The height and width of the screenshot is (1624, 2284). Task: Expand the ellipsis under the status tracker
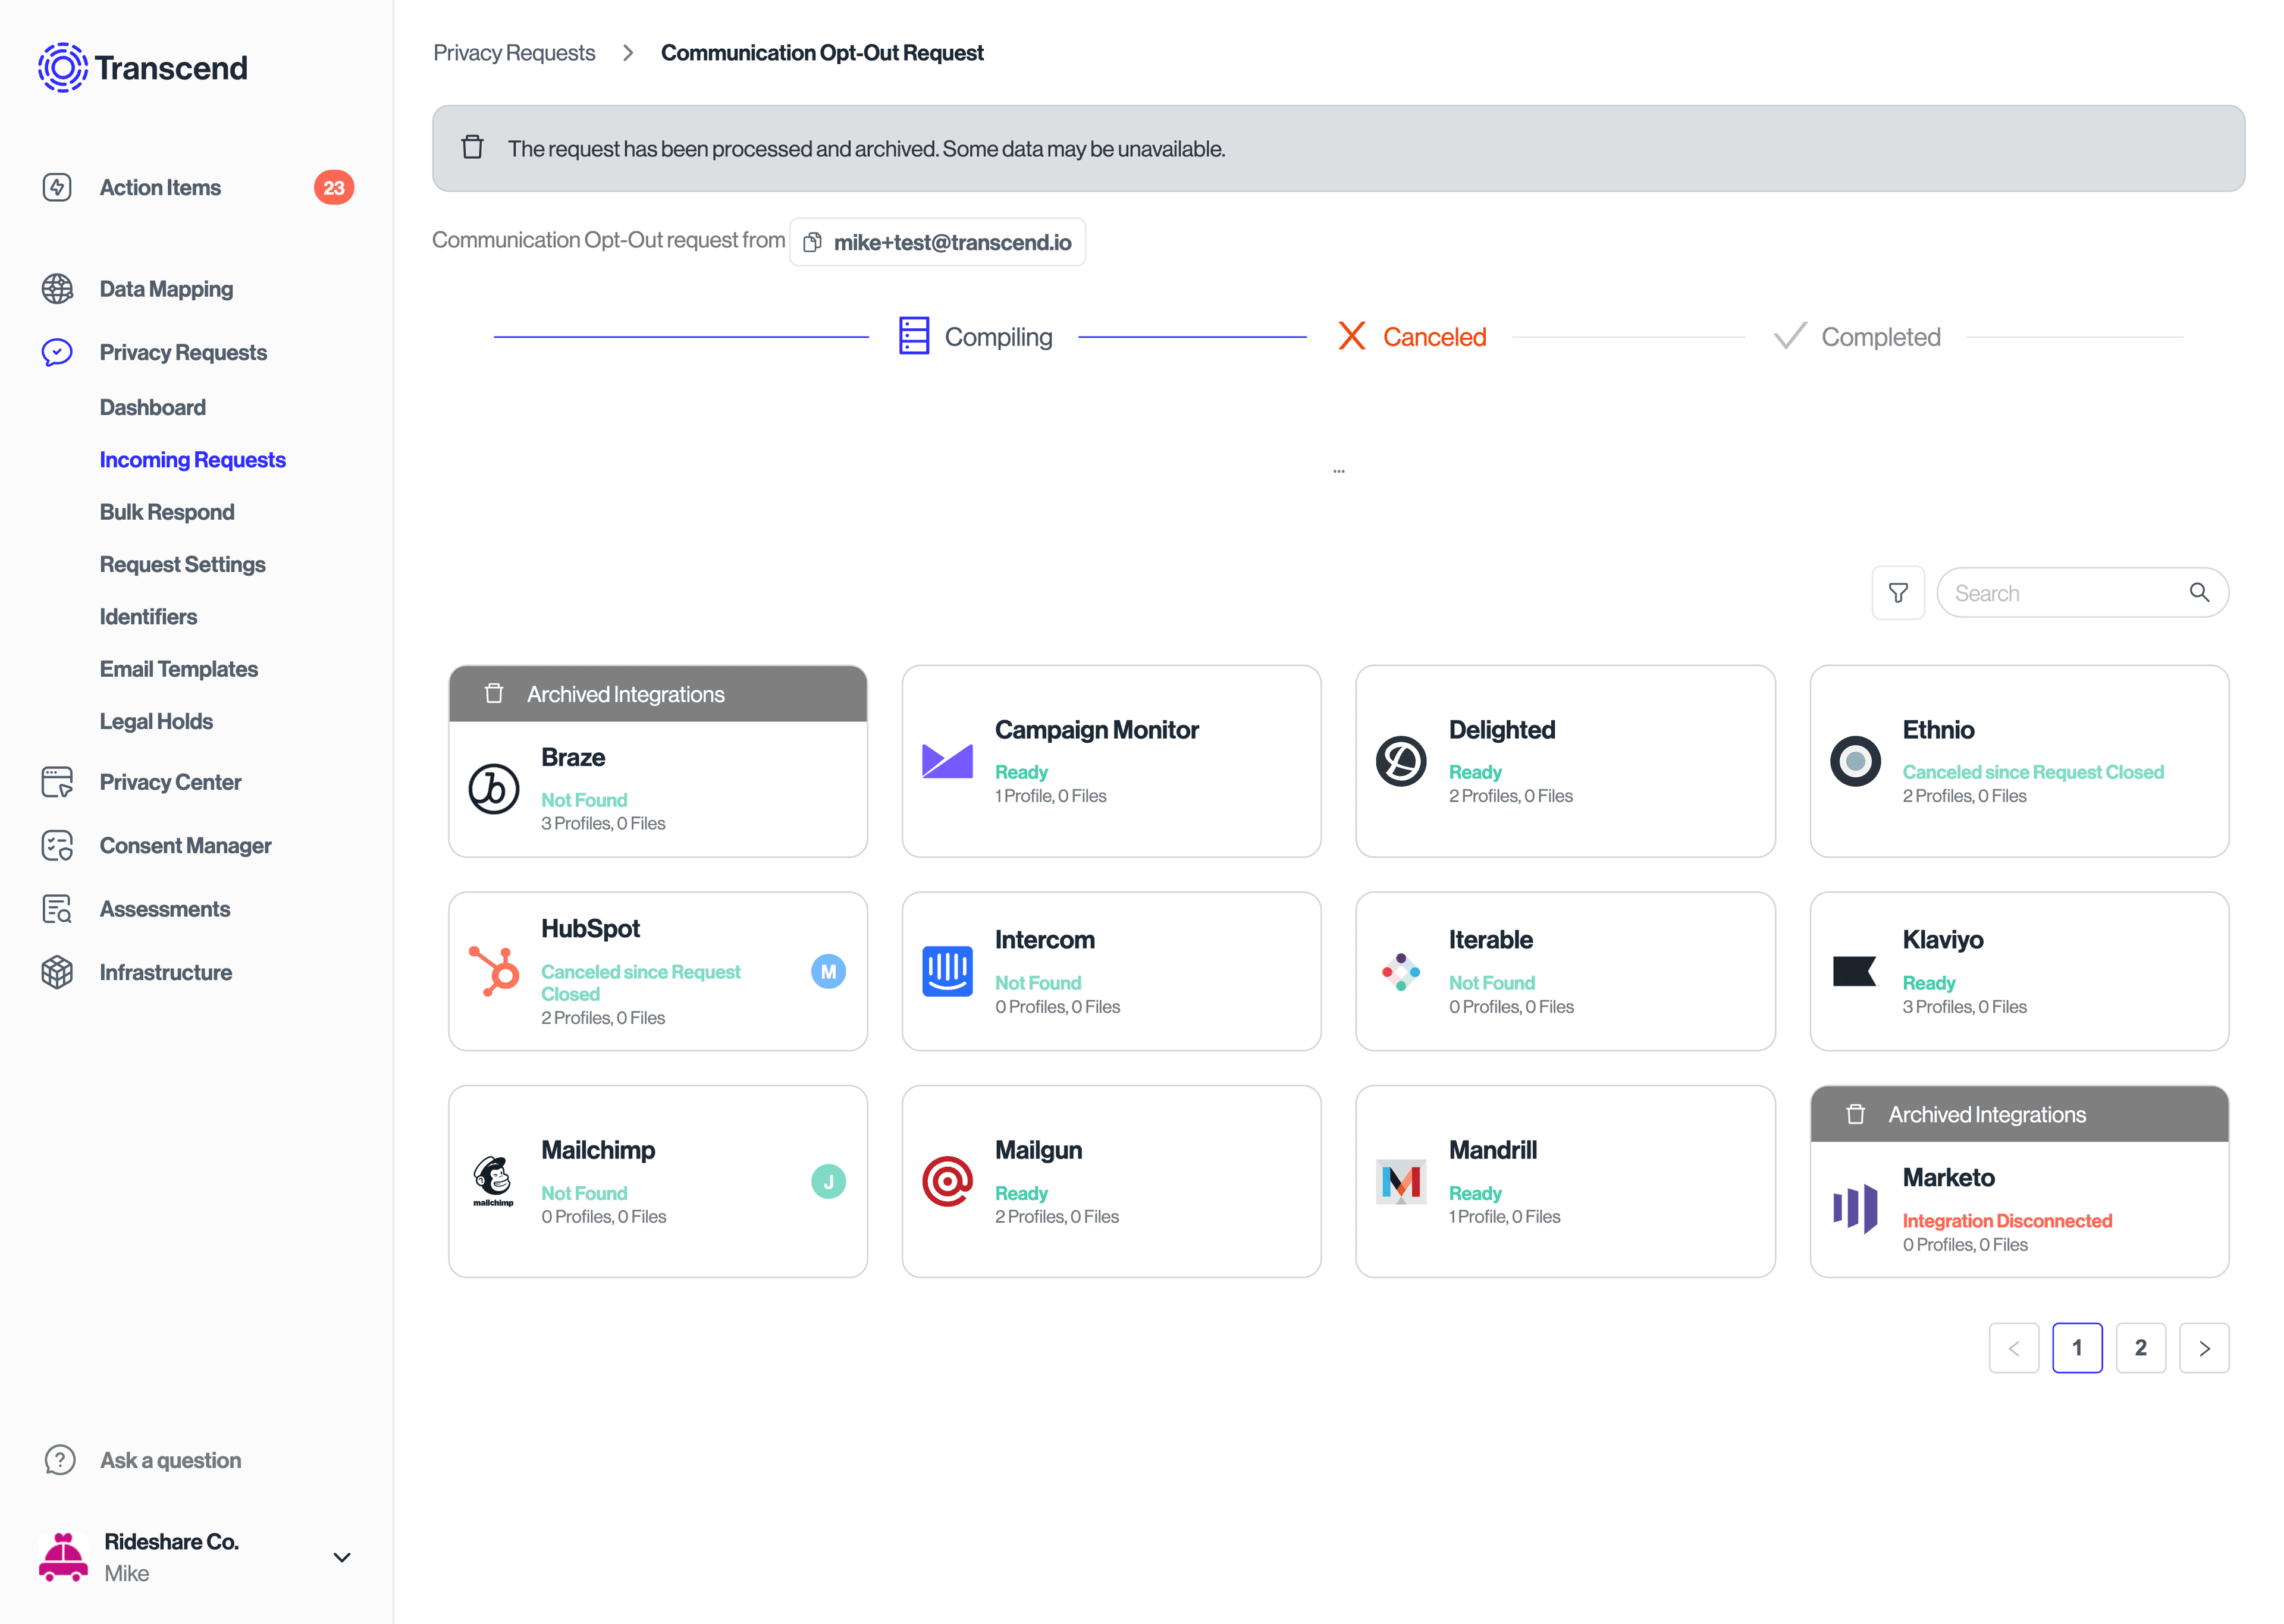[1338, 471]
